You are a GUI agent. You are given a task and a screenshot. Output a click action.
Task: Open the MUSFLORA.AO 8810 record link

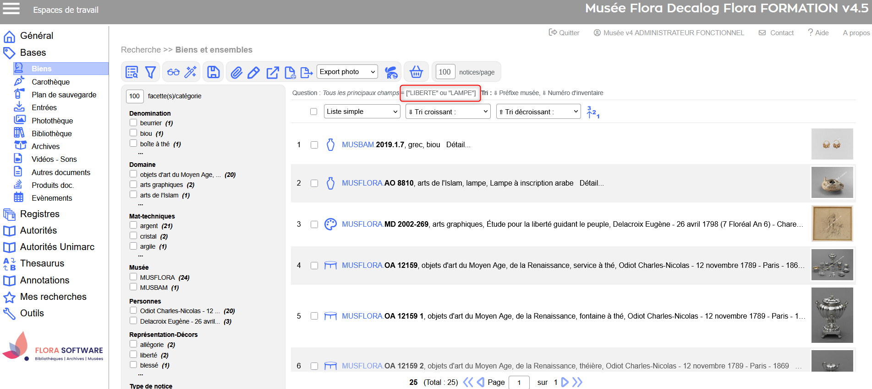[378, 183]
